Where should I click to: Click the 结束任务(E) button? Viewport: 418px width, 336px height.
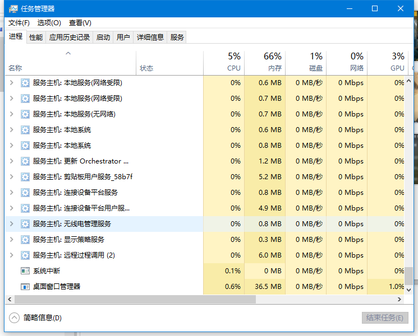pyautogui.click(x=385, y=318)
